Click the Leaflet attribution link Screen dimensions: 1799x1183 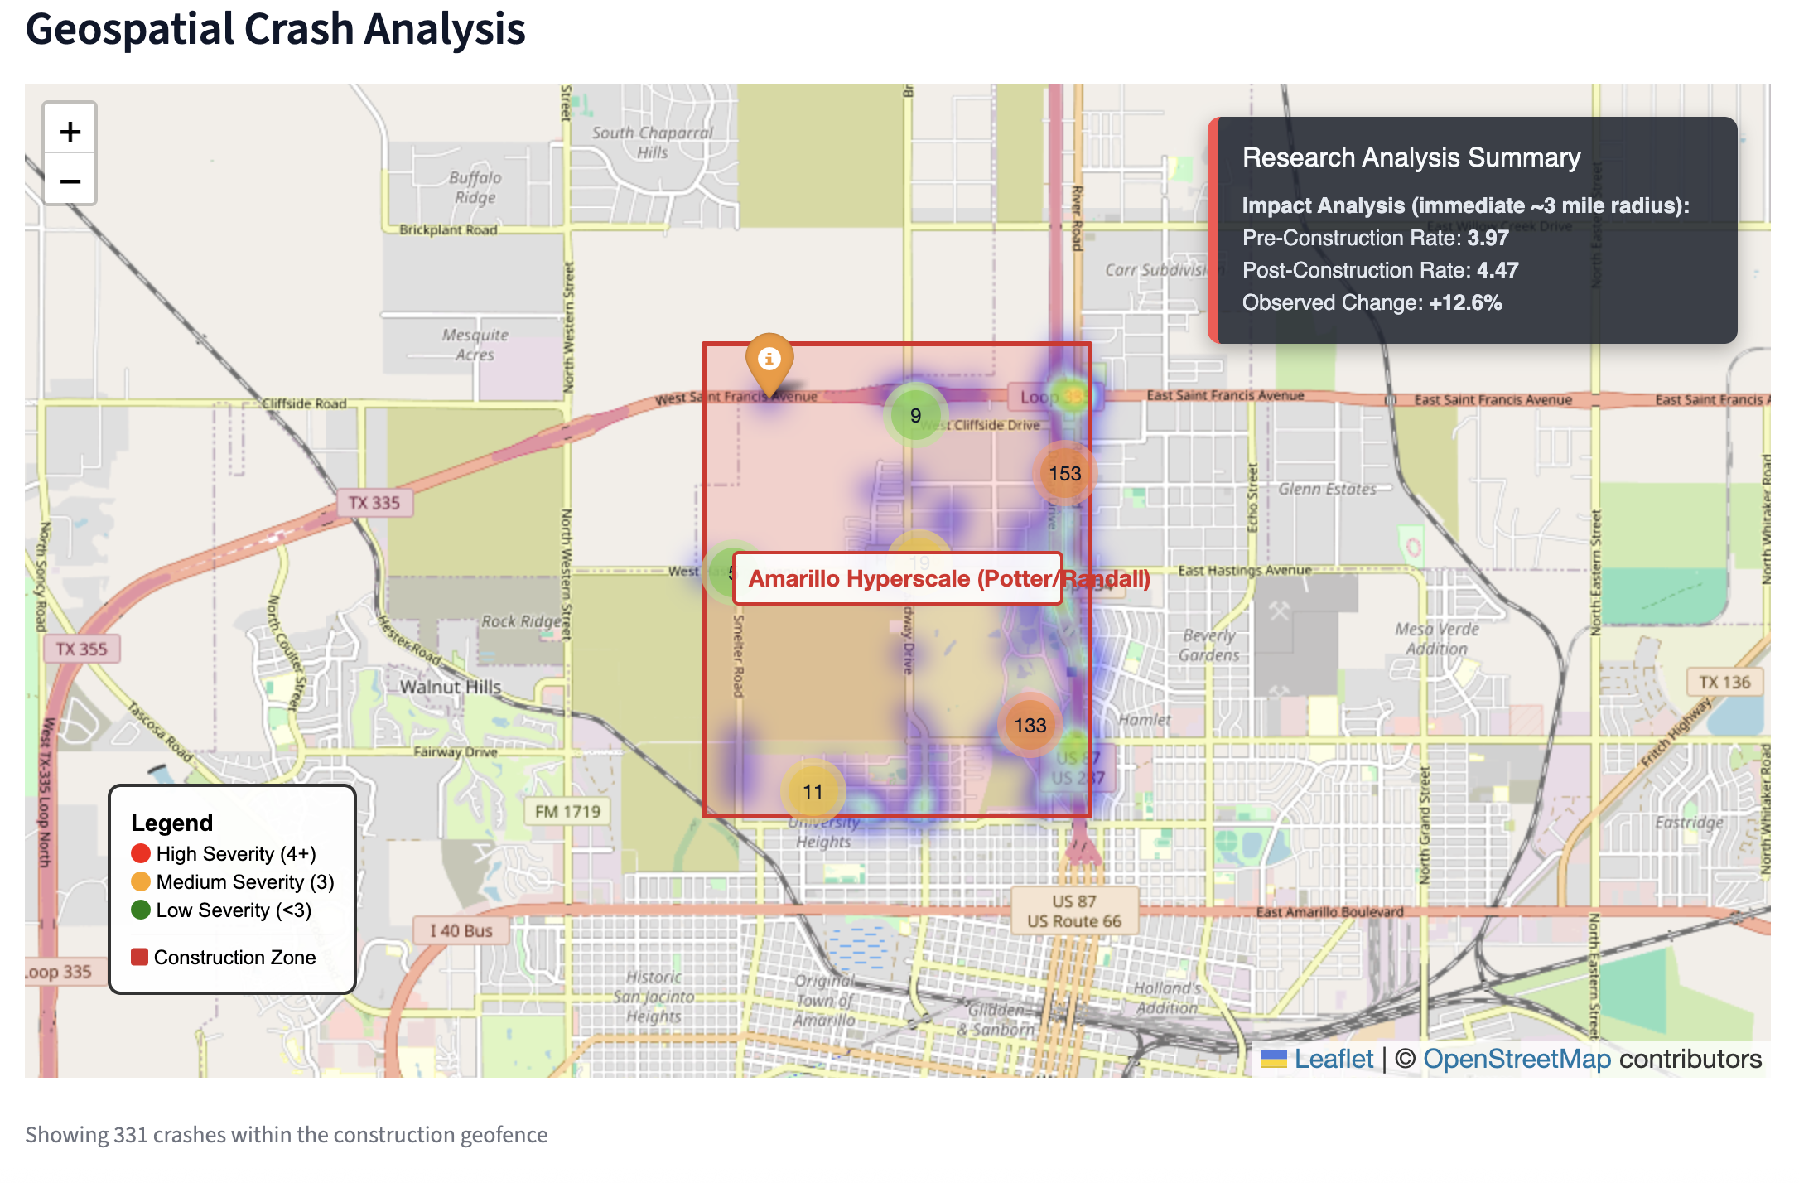click(1333, 1059)
